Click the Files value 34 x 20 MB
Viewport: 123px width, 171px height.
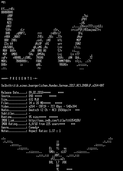(x=36, y=103)
